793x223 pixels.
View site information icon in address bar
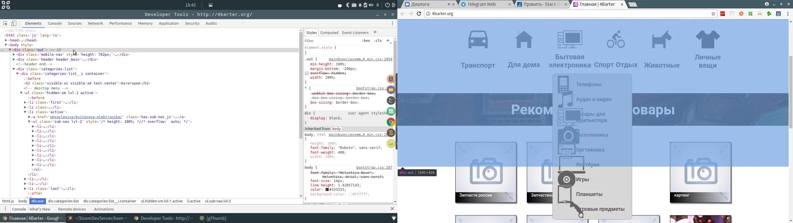428,14
